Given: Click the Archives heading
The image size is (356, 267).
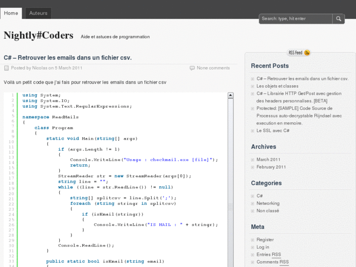Looking at the screenshot, I should 263,147.
